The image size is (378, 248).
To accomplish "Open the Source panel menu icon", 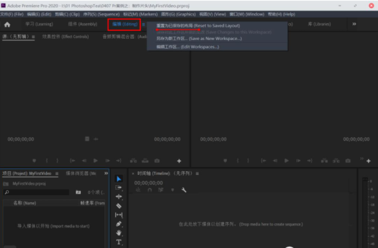I will [x=33, y=37].
